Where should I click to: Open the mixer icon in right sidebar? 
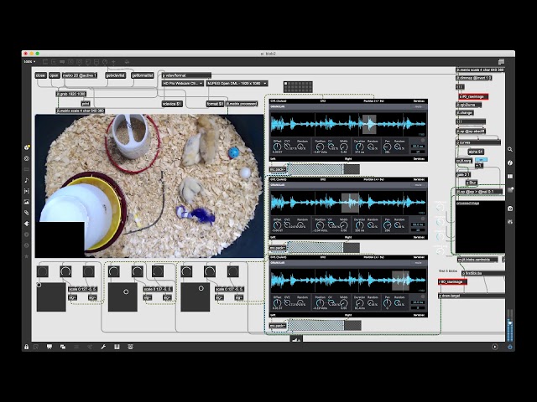(510, 222)
